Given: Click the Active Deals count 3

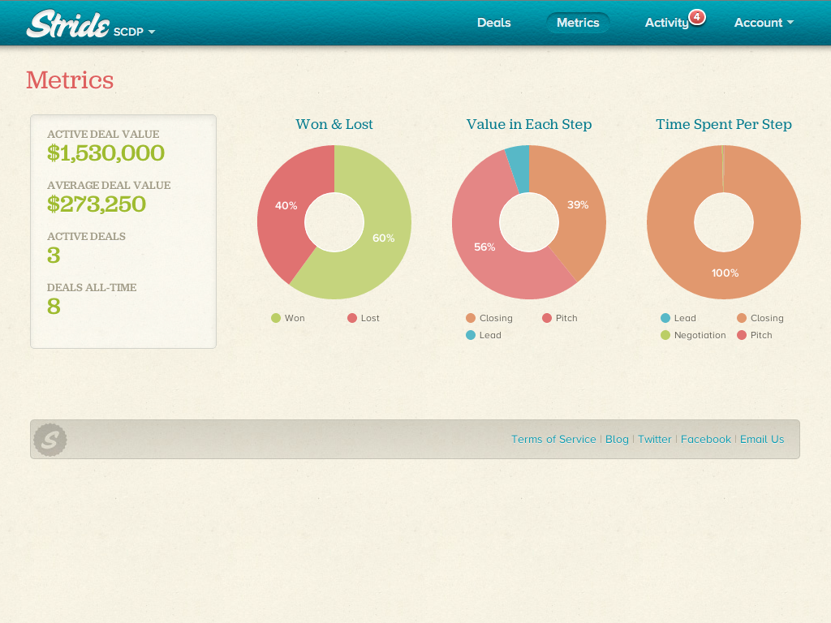Looking at the screenshot, I should (x=54, y=256).
